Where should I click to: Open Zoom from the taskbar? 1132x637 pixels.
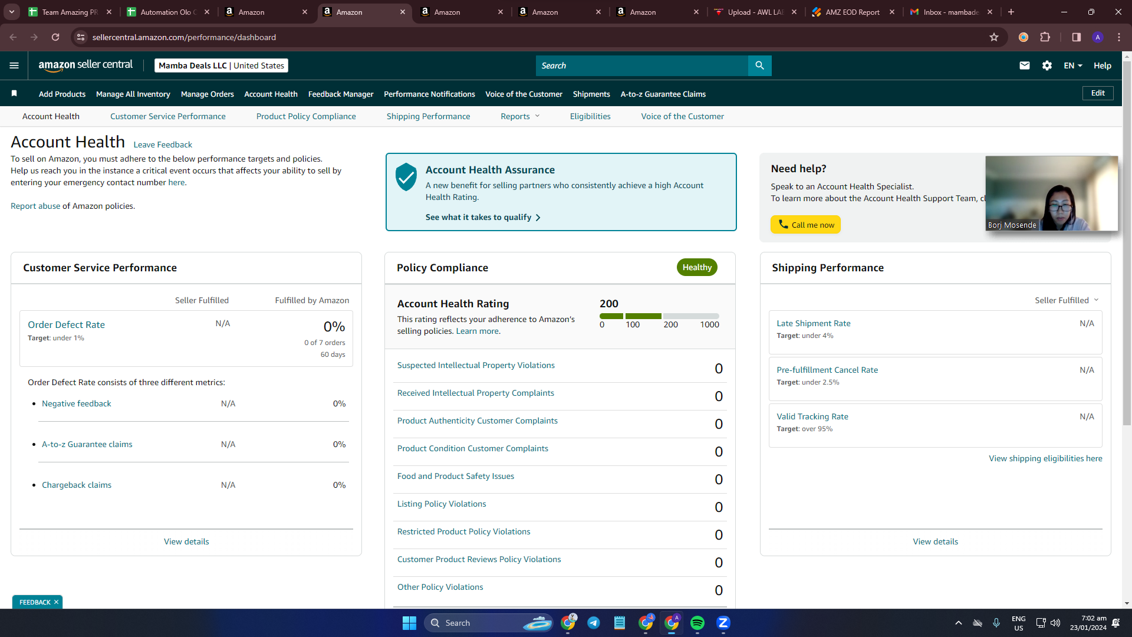pos(723,623)
